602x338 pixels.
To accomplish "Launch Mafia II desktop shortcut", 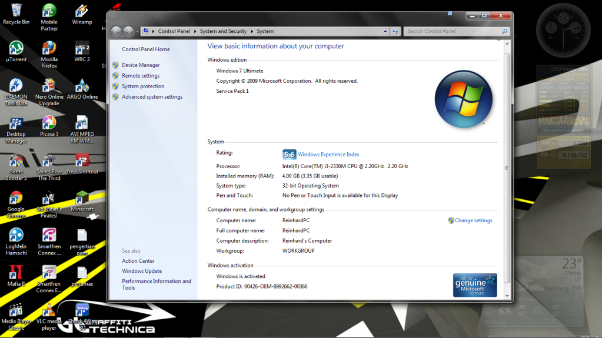I will 16,276.
